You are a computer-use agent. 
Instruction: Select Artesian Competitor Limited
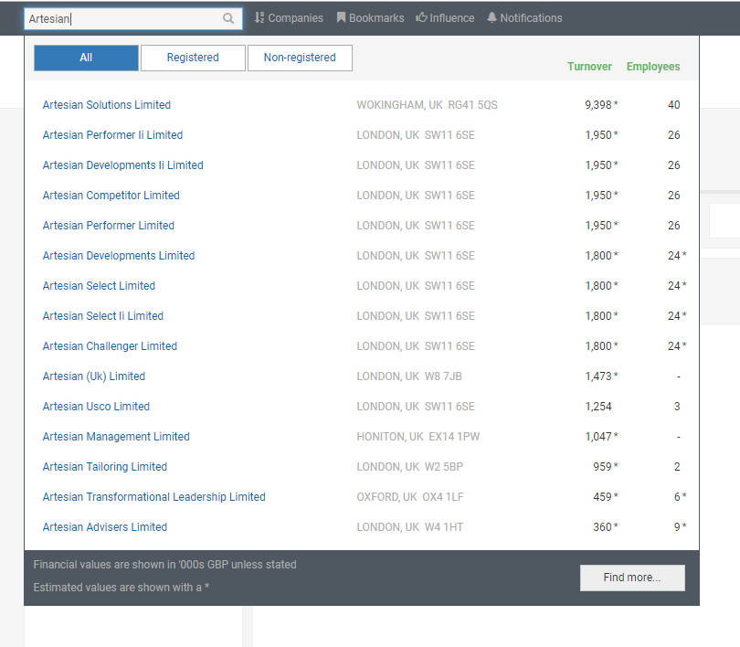click(x=111, y=196)
